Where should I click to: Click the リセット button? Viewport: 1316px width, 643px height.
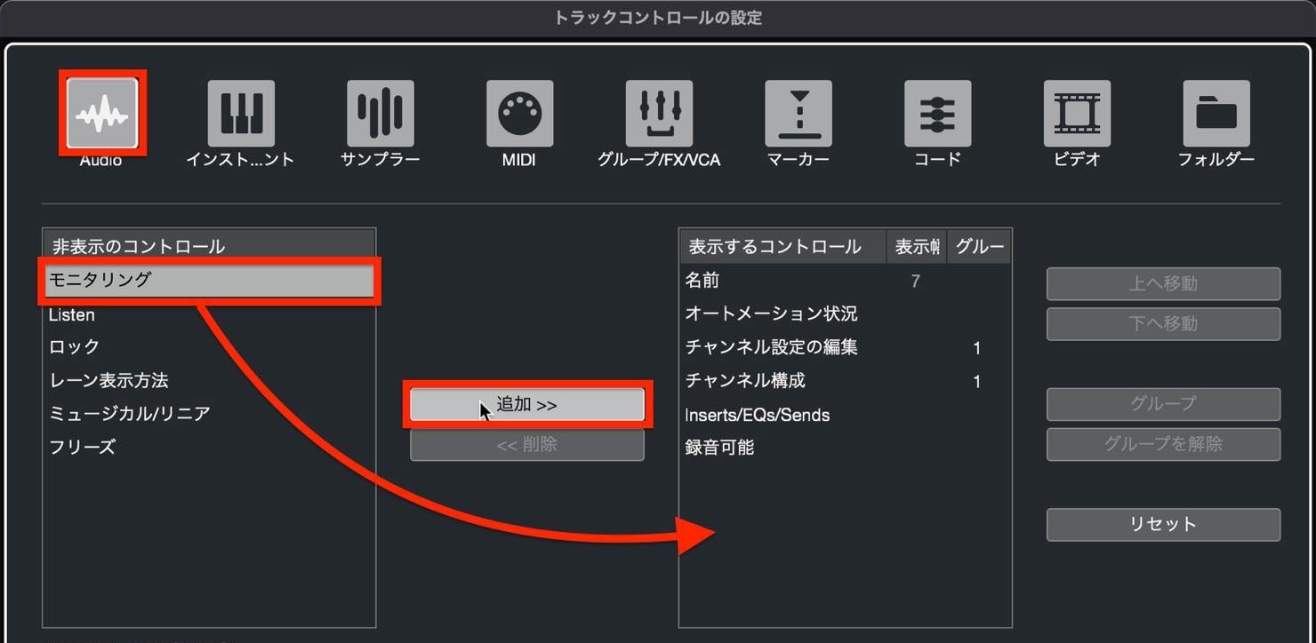(1163, 524)
